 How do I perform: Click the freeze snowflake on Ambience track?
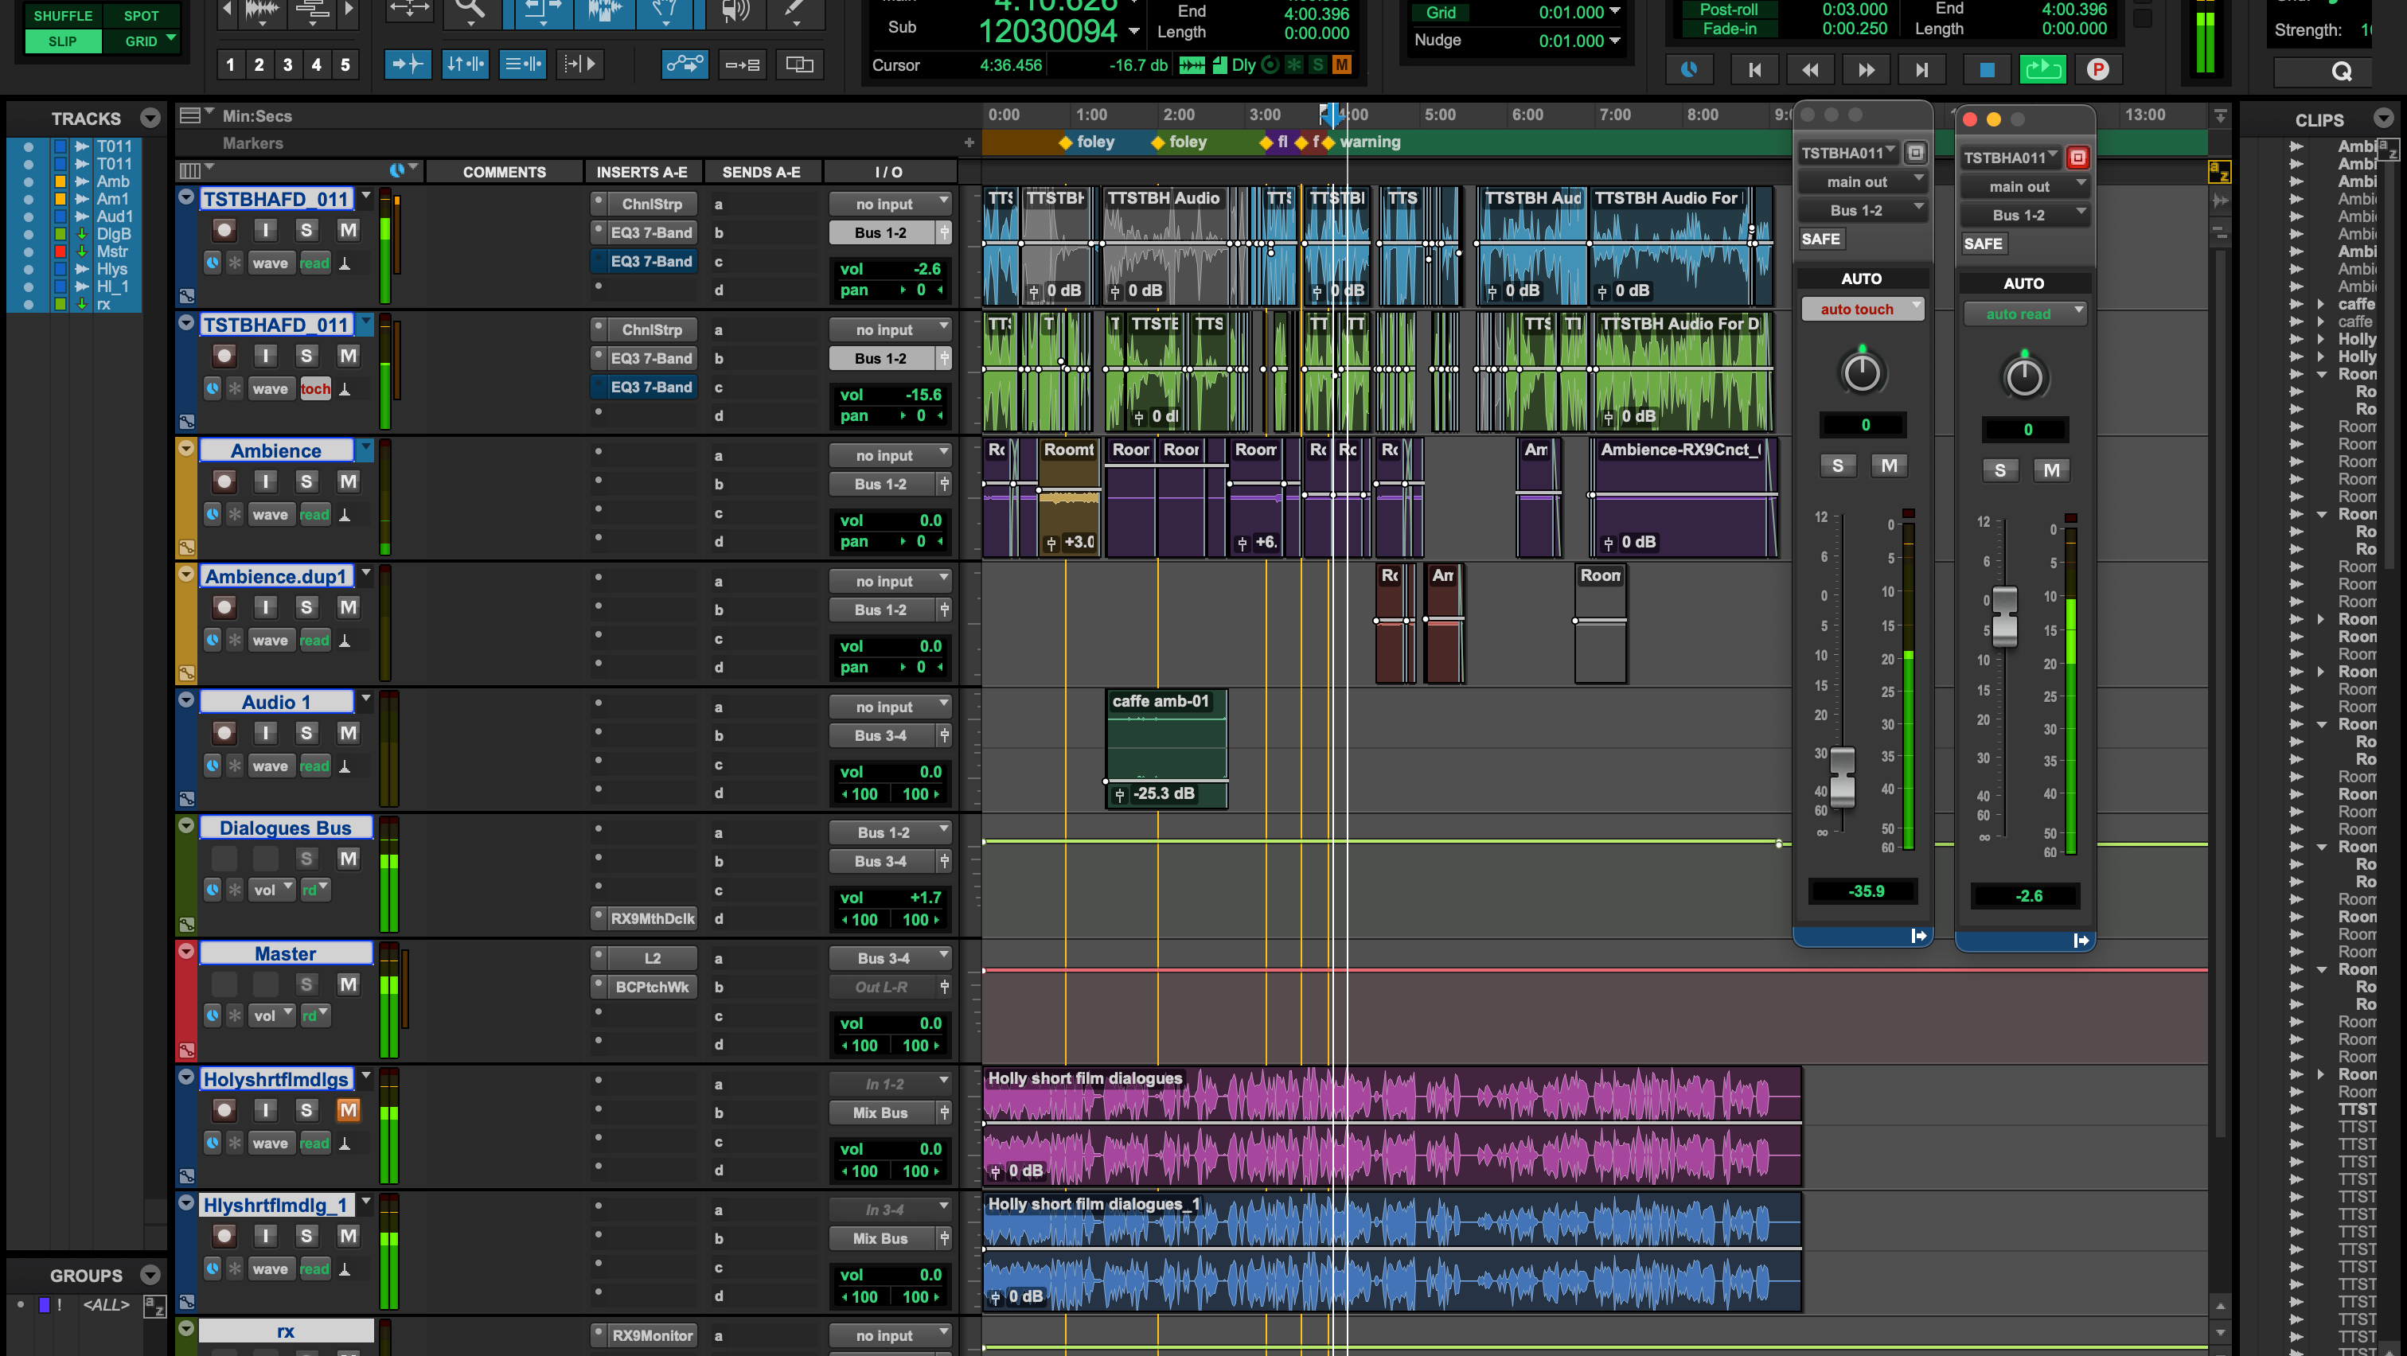(236, 515)
